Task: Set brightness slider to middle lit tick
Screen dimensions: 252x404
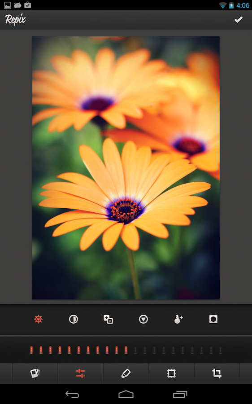Action: [78, 350]
